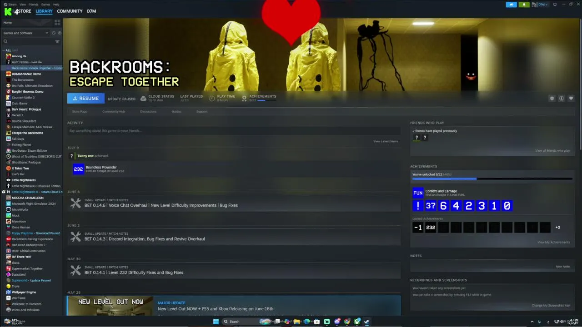Viewport: 582px width, 327px height.
Task: Open Big Picture mode monitor icon
Action: (555, 5)
